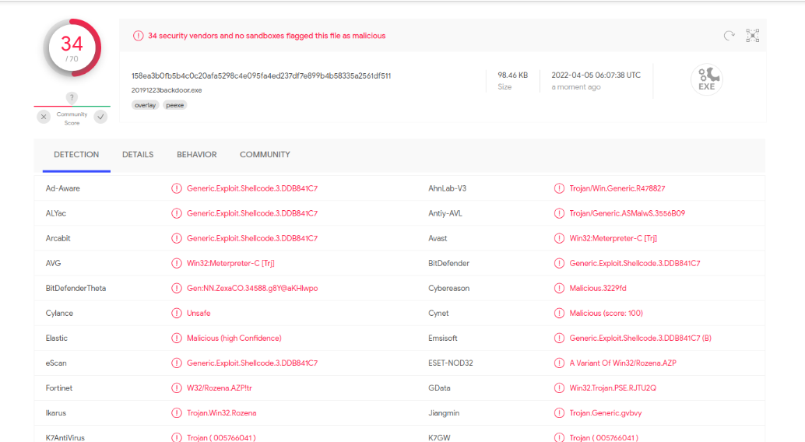This screenshot has height=442, width=805.
Task: Click the alert icon in Arcabit row
Action: 177,238
